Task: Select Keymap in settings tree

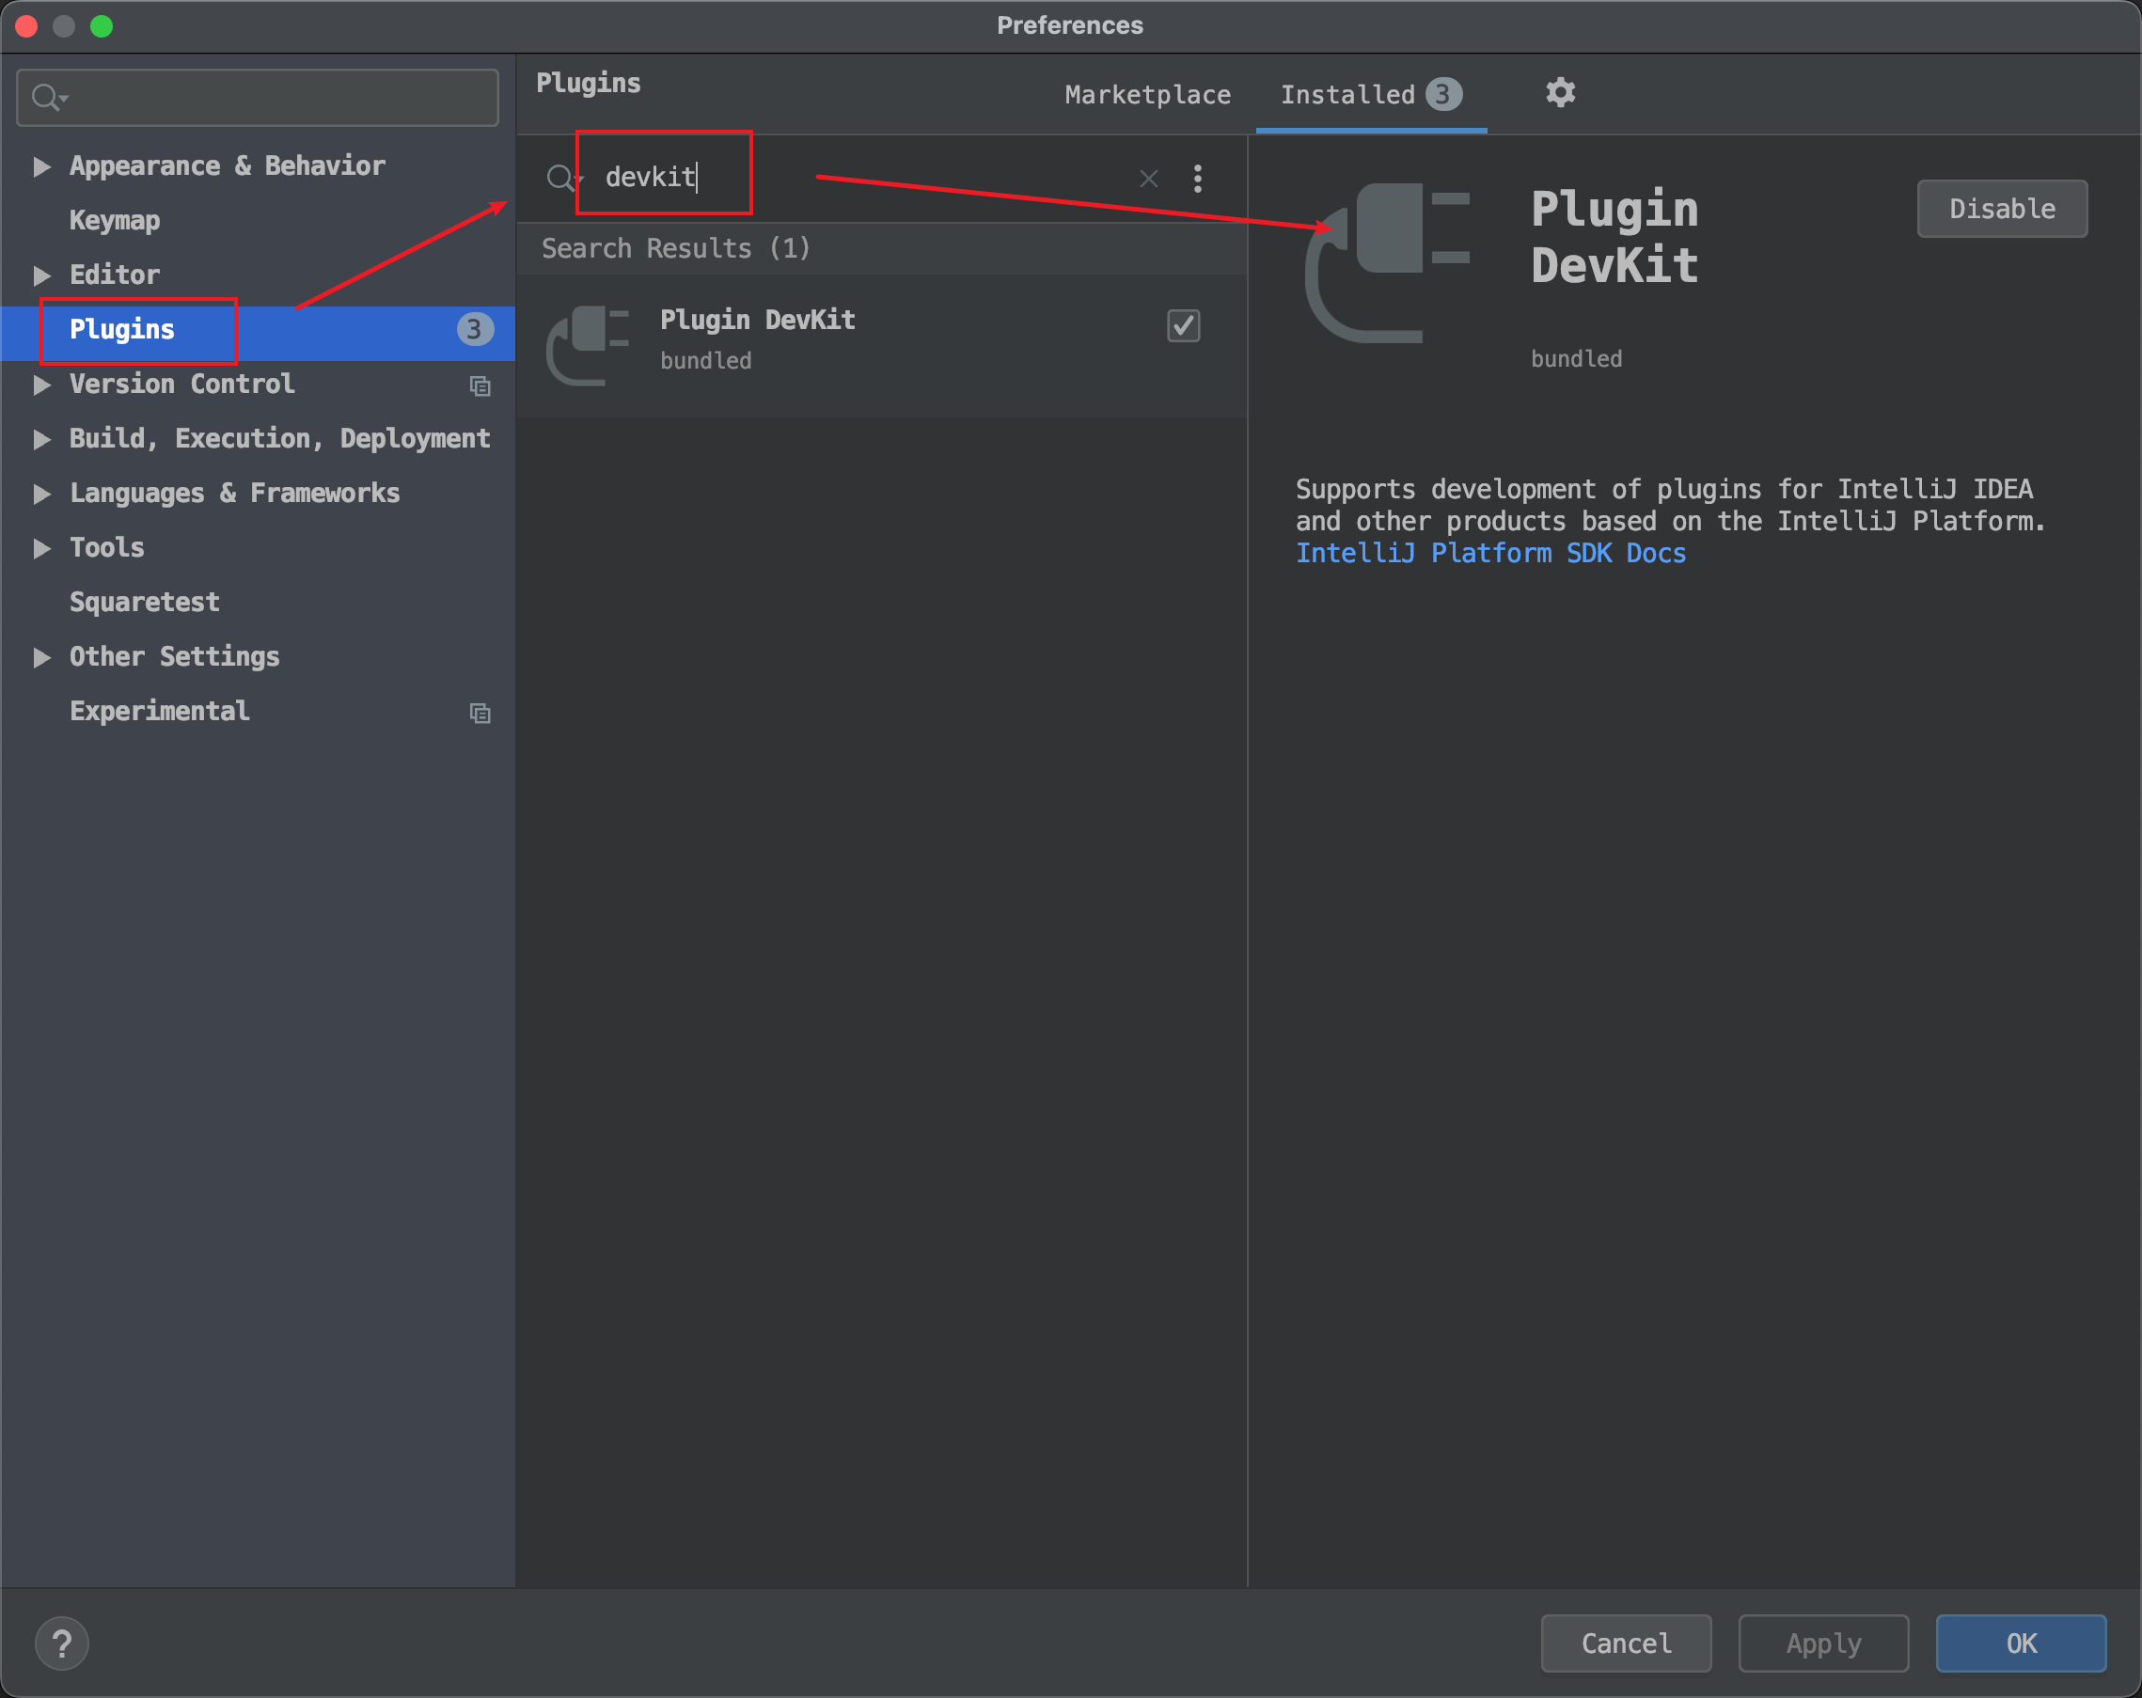Action: coord(115,221)
